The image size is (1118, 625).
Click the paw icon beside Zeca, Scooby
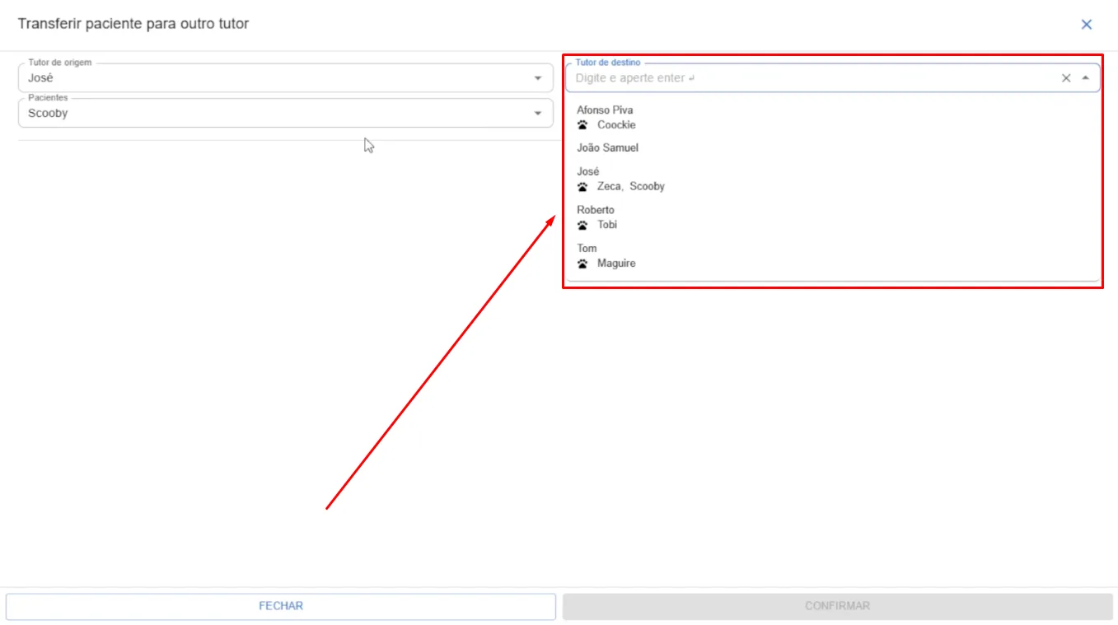click(582, 187)
